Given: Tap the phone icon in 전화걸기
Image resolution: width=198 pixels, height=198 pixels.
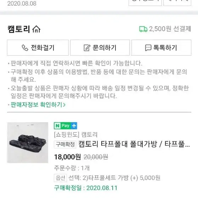Looking at the screenshot, I should [25, 48].
